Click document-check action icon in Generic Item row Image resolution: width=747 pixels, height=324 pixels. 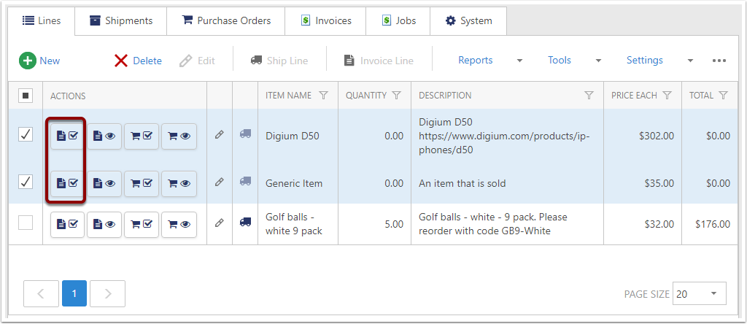[x=67, y=183]
